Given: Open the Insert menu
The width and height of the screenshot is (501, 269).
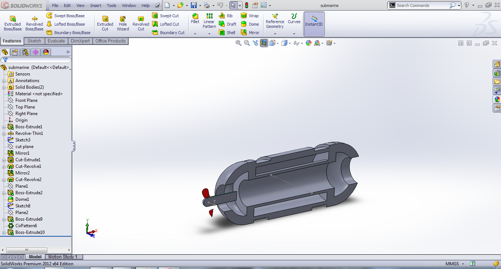Looking at the screenshot, I should pos(96,5).
